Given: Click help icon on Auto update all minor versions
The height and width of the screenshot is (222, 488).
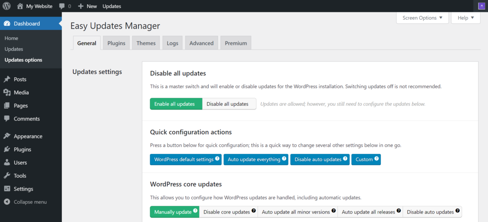Looking at the screenshot, I should coord(334,211).
